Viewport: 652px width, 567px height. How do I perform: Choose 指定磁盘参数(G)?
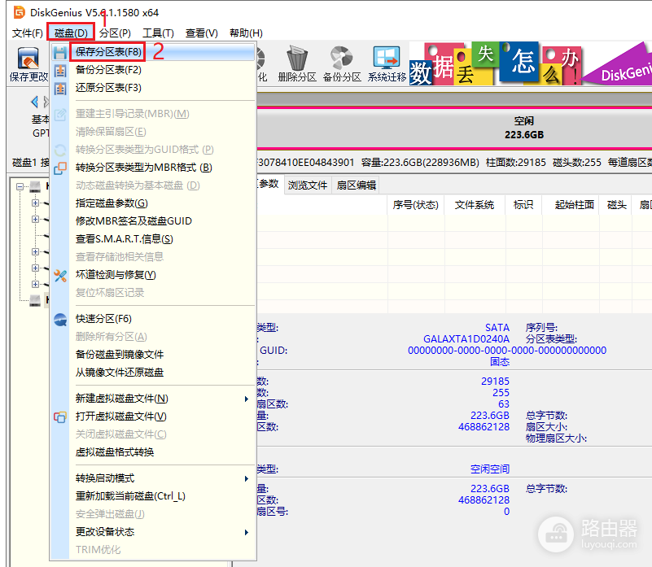coord(152,203)
